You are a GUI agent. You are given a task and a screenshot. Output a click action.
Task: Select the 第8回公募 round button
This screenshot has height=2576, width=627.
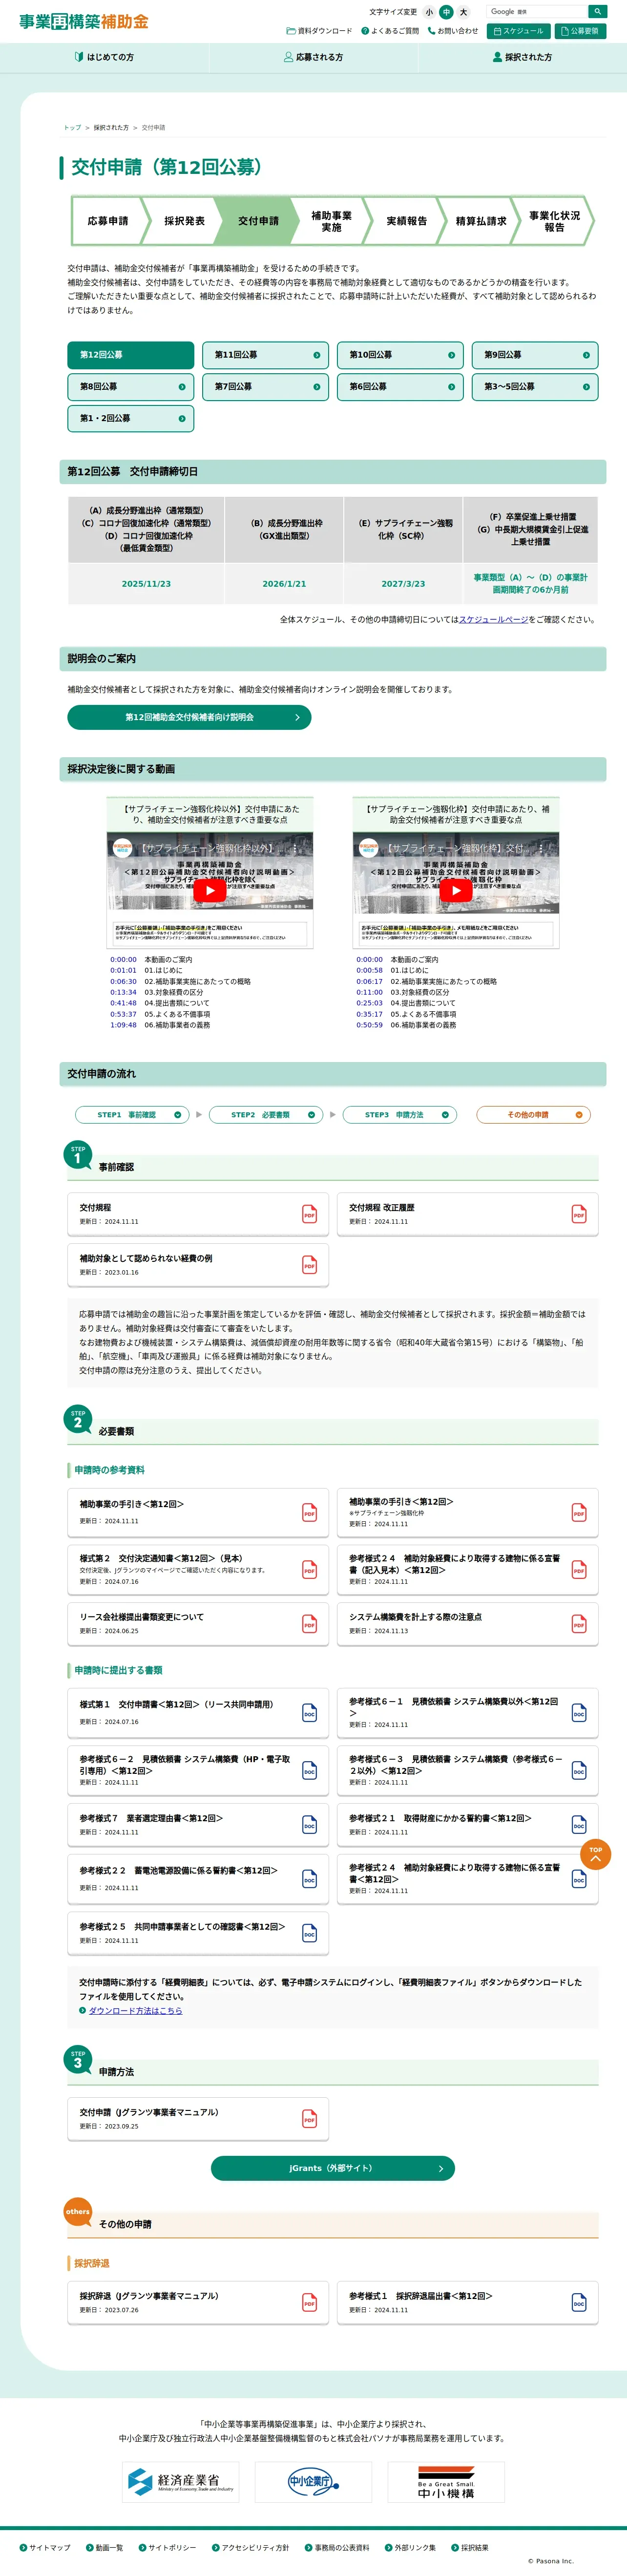[x=130, y=387]
